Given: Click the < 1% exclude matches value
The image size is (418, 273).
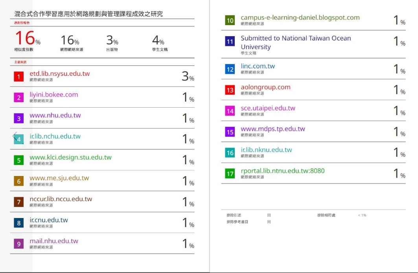Looking at the screenshot, I should click(362, 215).
